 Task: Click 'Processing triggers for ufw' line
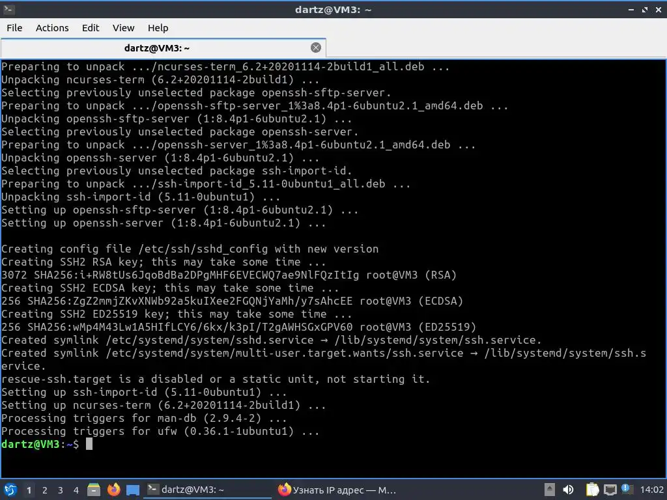(160, 431)
